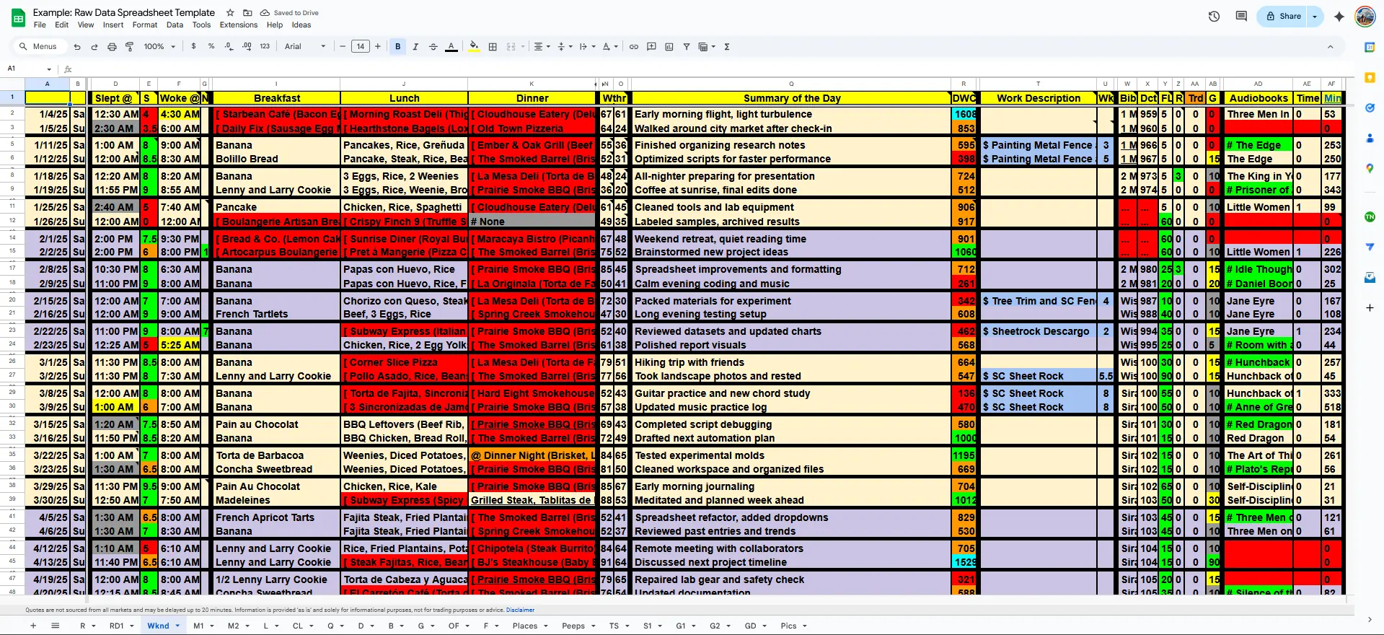The height and width of the screenshot is (635, 1384).
Task: Click the paint format roller icon
Action: 130,47
